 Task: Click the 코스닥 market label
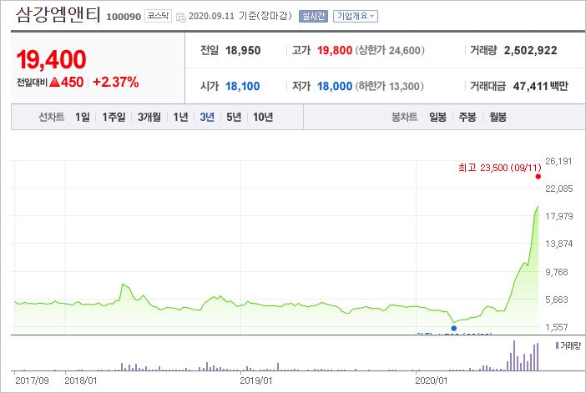[x=158, y=16]
